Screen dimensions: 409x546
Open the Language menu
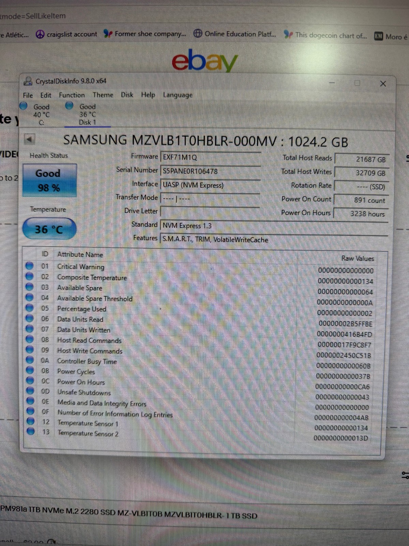tap(178, 95)
